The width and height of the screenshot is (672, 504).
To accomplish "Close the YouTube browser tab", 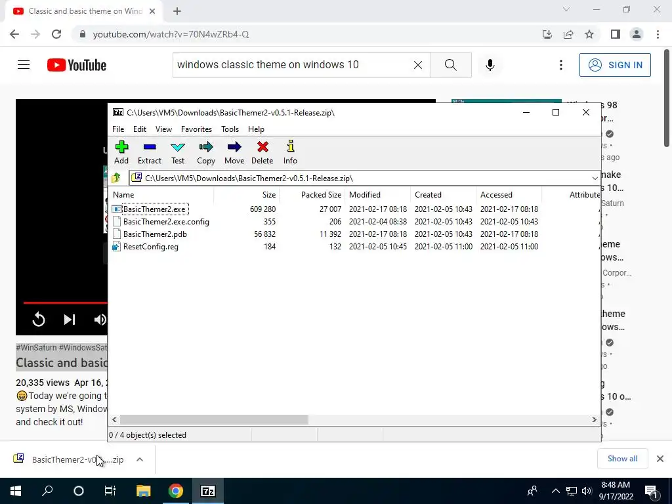I will coord(152,11).
